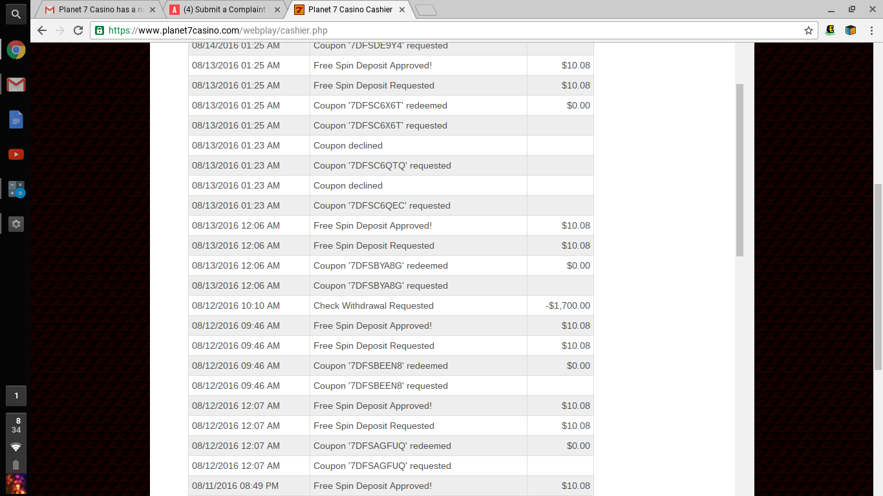Open the Settings gear shelf icon
Image resolution: width=883 pixels, height=496 pixels.
16,224
